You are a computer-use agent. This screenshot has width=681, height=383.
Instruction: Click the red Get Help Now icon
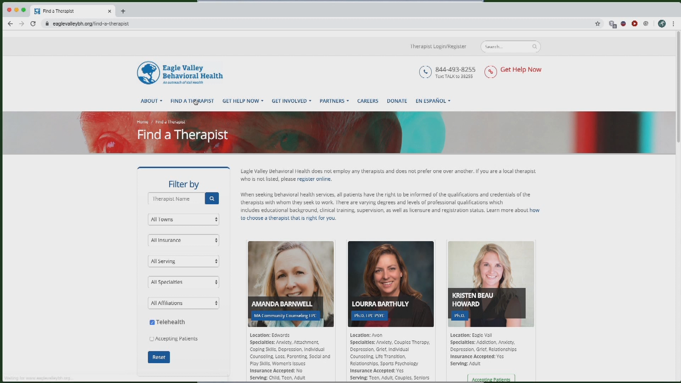pos(491,72)
